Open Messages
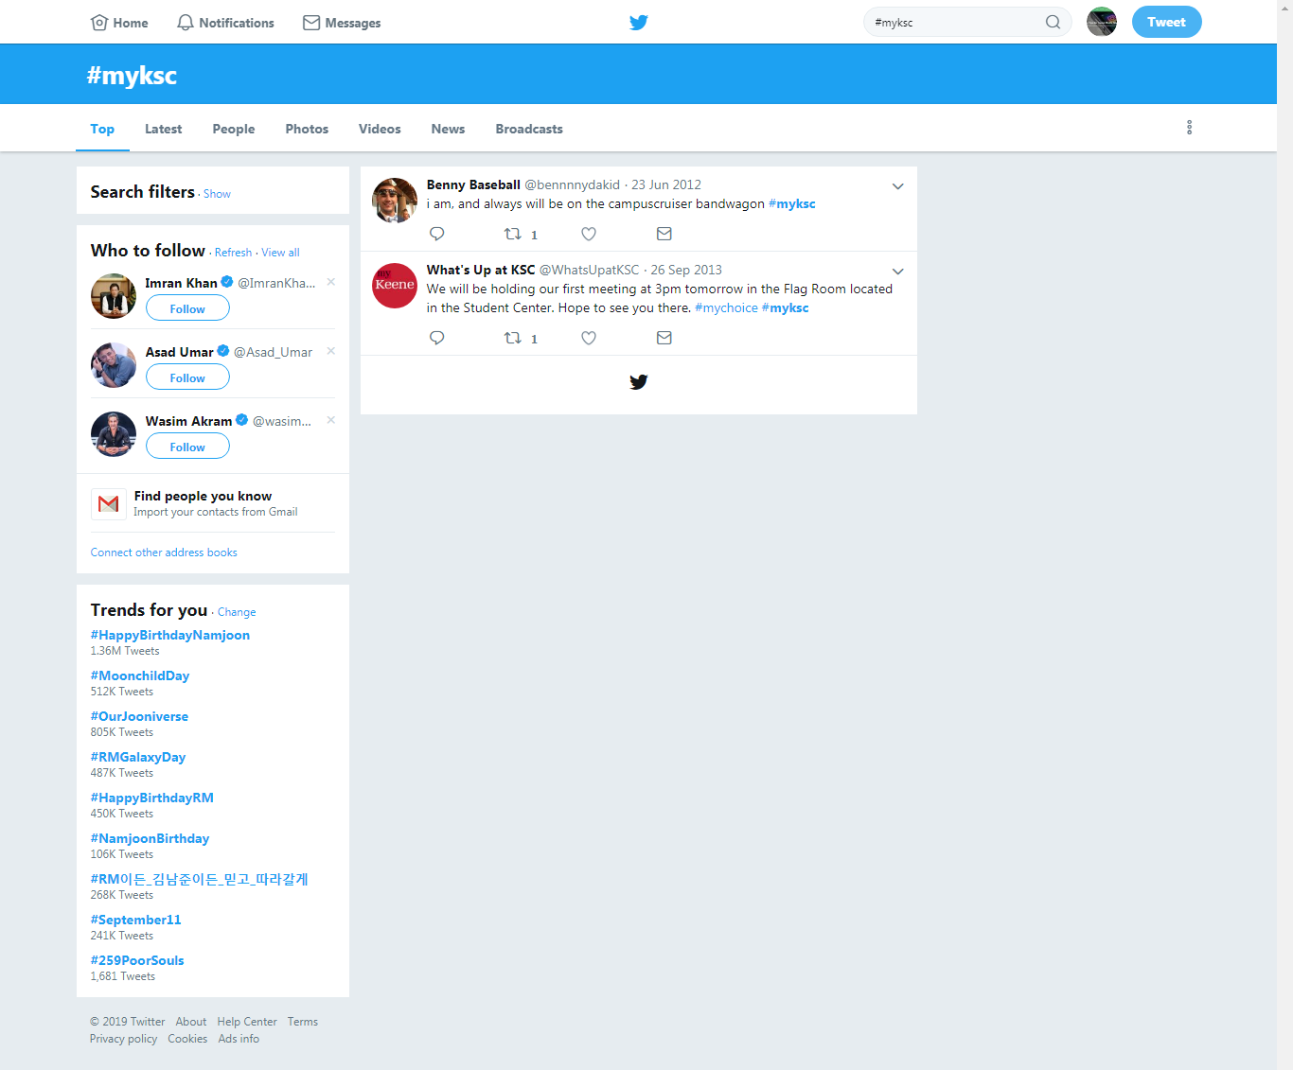 click(342, 23)
